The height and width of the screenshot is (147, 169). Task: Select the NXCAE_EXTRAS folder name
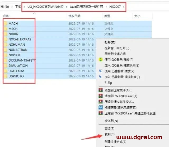coord(20,39)
